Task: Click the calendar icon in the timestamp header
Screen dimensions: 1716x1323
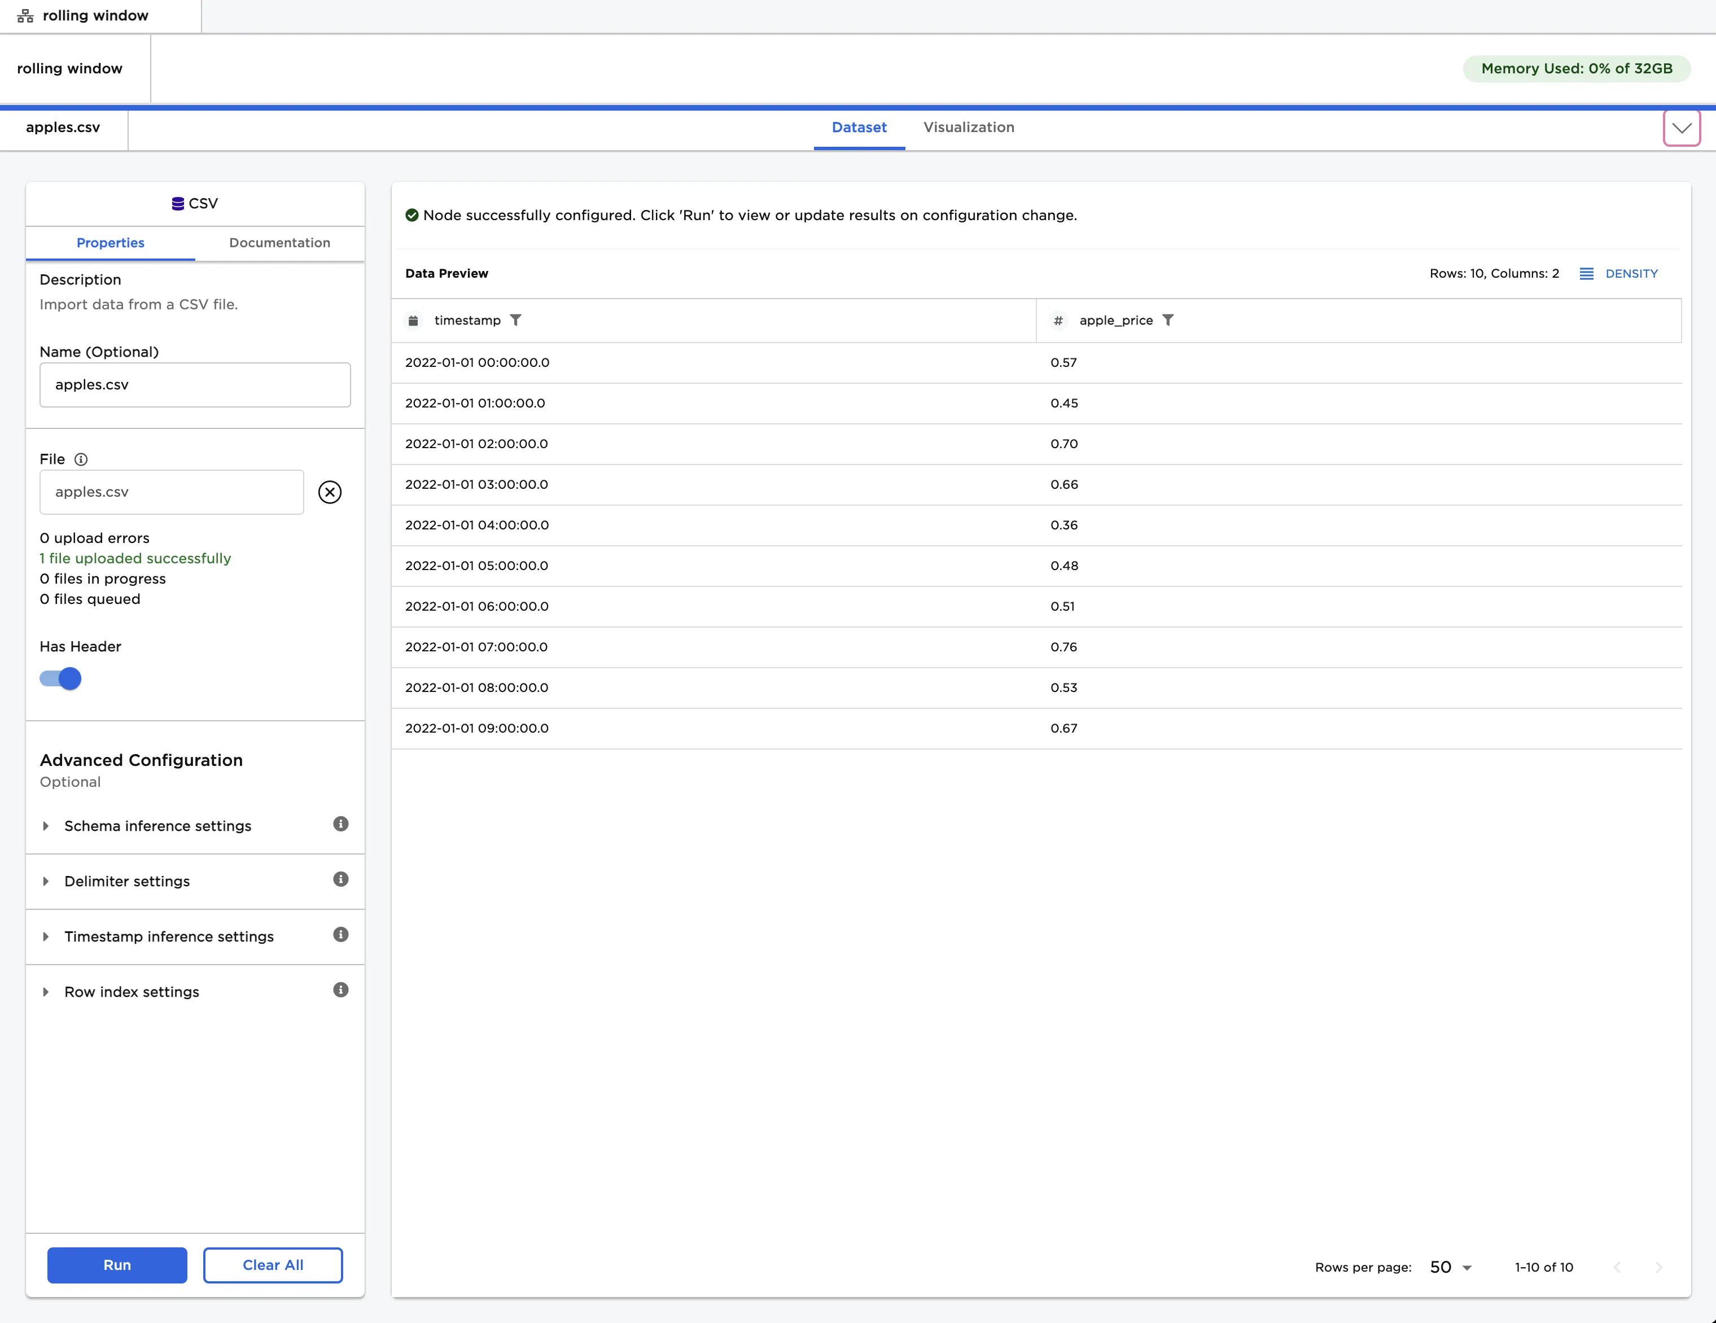Action: coord(413,320)
